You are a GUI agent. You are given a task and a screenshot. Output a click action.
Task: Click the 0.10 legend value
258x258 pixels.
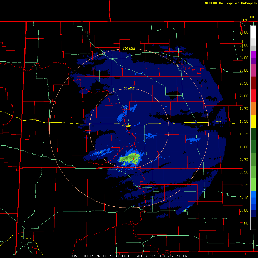tap(244, 198)
